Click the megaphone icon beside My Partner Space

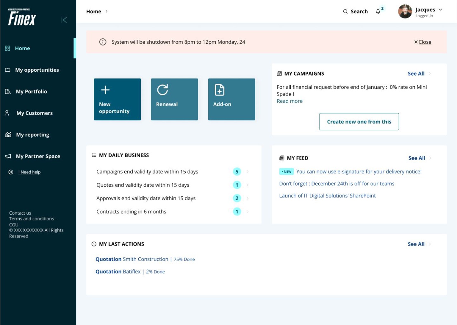click(x=8, y=157)
